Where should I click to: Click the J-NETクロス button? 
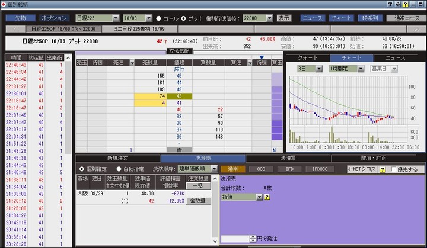pyautogui.click(x=362, y=169)
